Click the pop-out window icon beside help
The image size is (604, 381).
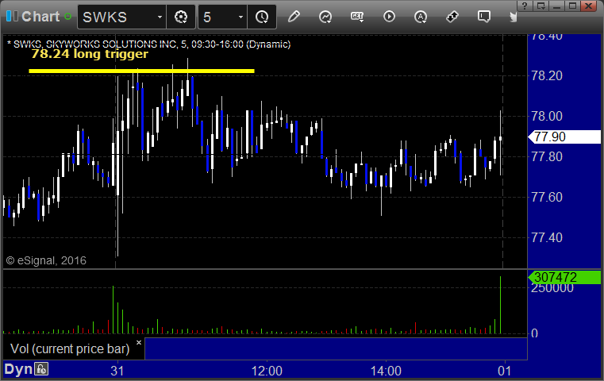(x=541, y=6)
